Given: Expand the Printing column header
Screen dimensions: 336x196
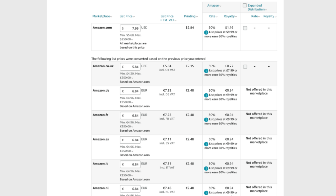Looking at the screenshot, I should click(191, 16).
